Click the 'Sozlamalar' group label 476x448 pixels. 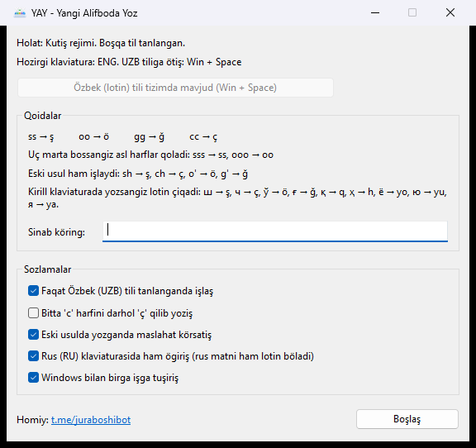[x=48, y=269]
